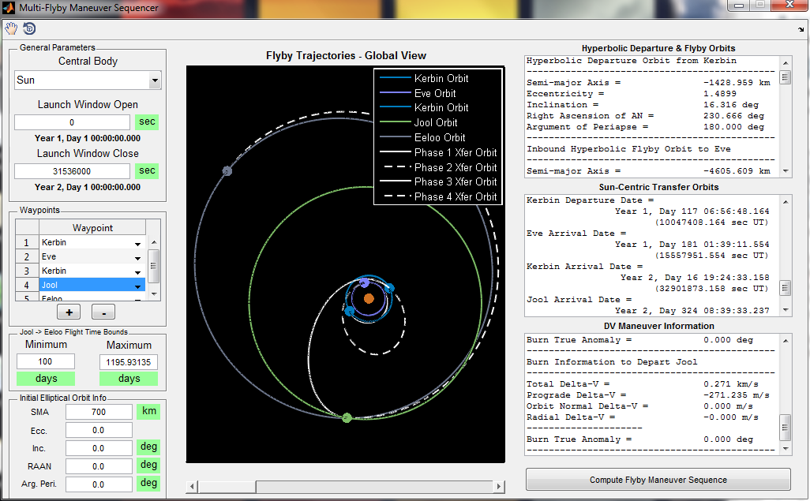Open waypoint 4 Jool dropdown

coord(137,285)
